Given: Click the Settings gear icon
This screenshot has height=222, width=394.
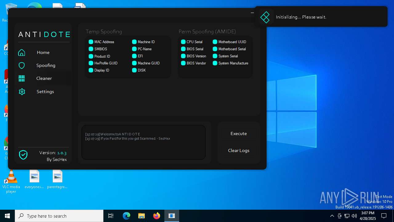Looking at the screenshot, I should (22, 92).
